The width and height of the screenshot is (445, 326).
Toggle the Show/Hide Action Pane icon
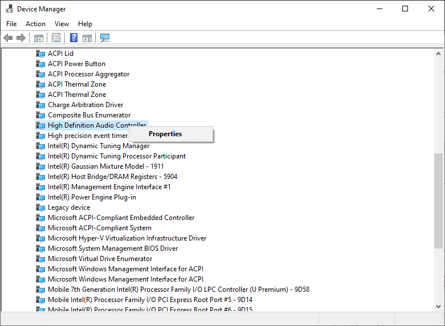pyautogui.click(x=87, y=38)
